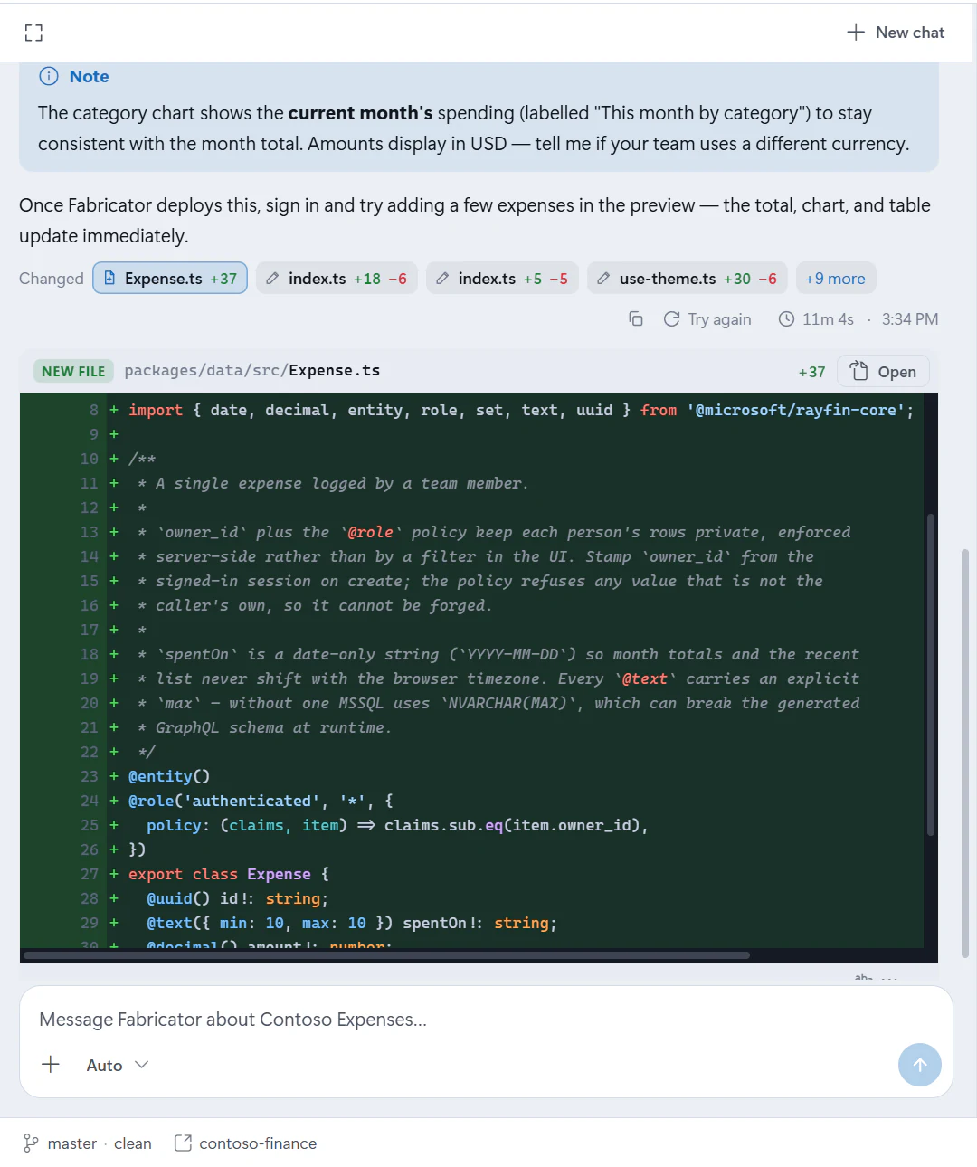Open the Expense.ts file with Open button
Screen dimensions: 977x1167
click(883, 372)
